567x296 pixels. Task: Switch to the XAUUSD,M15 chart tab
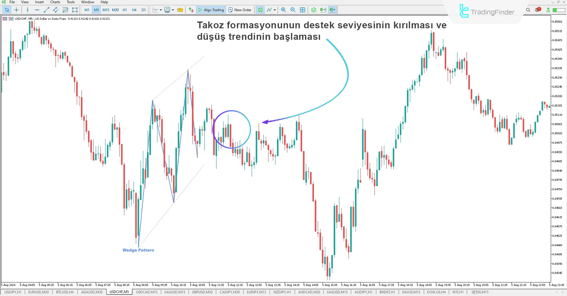pyautogui.click(x=175, y=292)
